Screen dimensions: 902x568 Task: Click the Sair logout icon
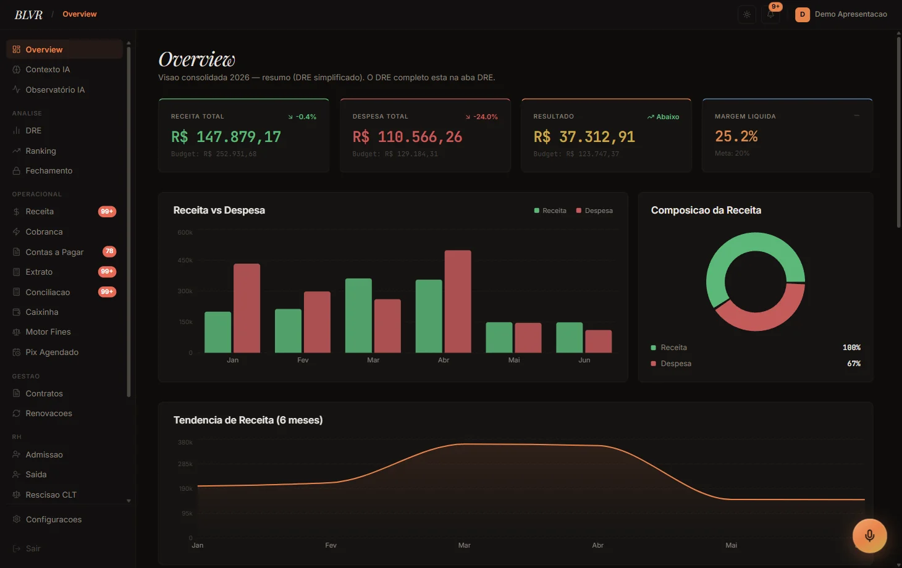click(17, 548)
